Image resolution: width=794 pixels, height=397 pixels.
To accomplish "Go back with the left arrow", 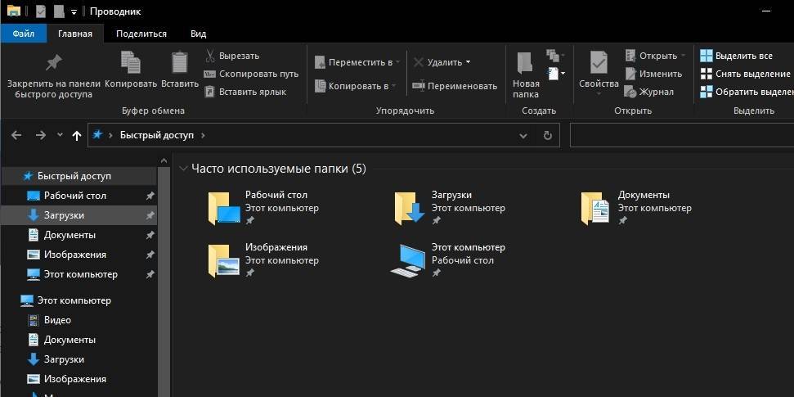I will tap(16, 135).
